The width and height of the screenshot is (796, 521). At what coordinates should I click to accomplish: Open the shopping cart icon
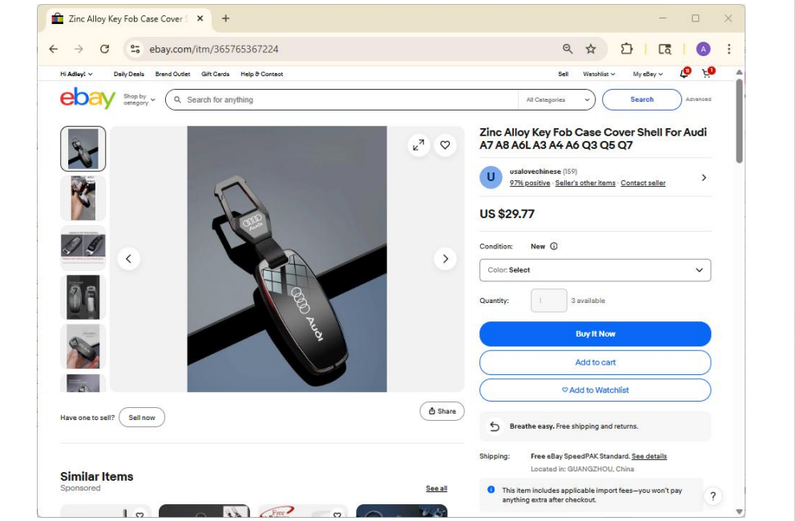[x=707, y=73]
